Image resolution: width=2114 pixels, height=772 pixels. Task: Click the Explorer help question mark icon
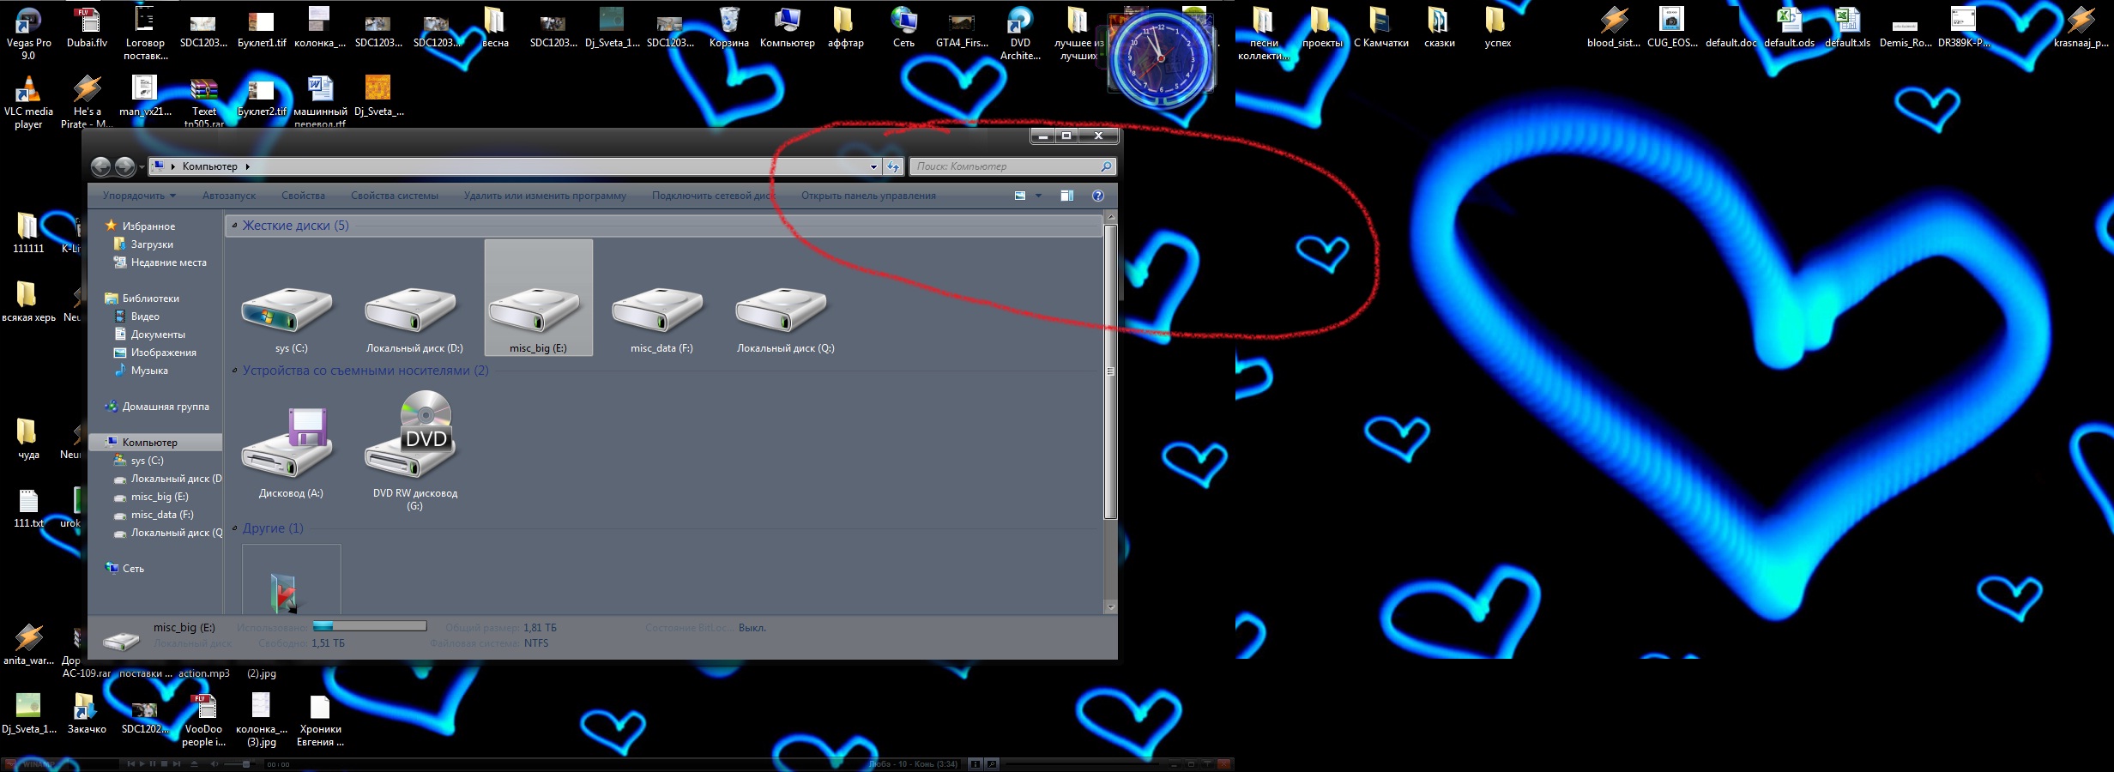pos(1097,196)
